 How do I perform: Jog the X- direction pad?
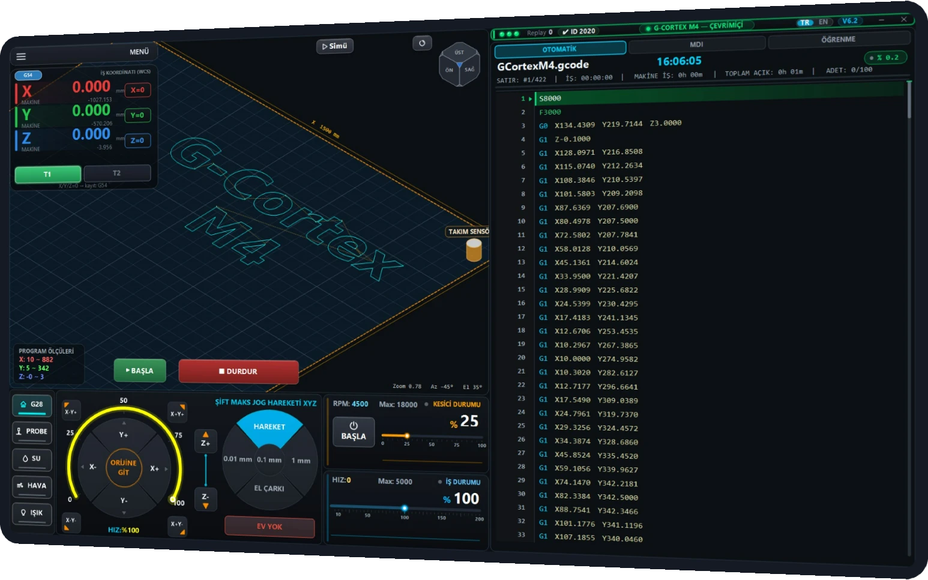[92, 467]
